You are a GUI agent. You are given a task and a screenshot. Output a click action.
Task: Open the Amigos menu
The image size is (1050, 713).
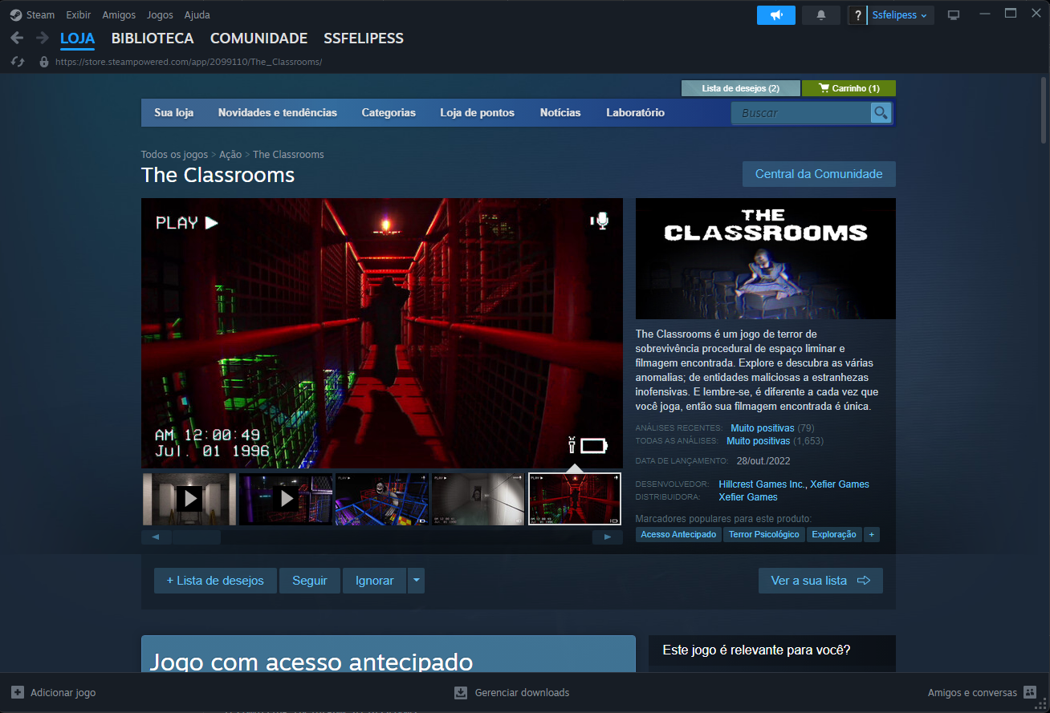[x=119, y=15]
